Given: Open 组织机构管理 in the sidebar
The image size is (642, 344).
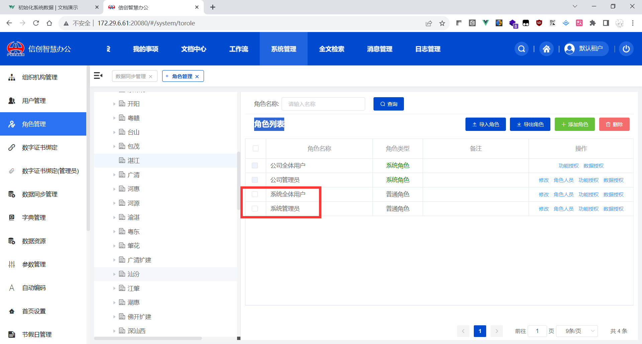Looking at the screenshot, I should (43, 77).
